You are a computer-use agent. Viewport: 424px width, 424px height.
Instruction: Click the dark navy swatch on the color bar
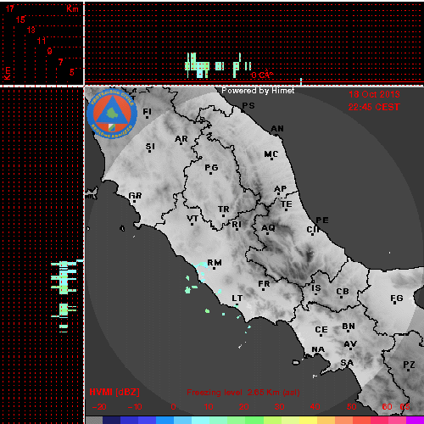[111, 420]
